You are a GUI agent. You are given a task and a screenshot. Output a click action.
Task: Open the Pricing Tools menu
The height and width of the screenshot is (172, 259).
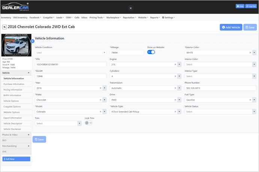pos(97,18)
